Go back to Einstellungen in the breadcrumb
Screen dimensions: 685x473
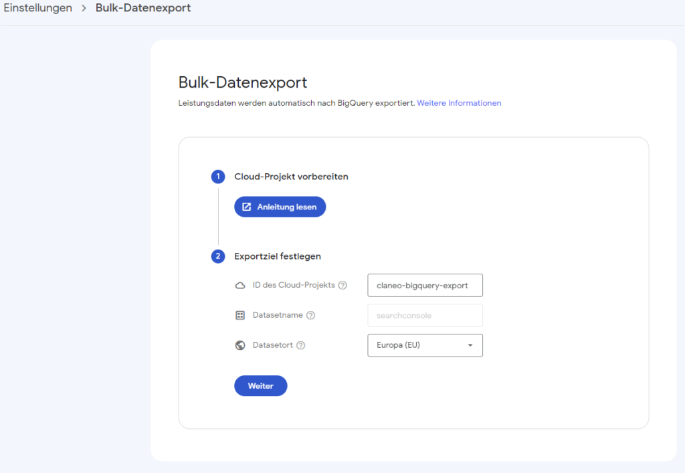click(x=38, y=8)
